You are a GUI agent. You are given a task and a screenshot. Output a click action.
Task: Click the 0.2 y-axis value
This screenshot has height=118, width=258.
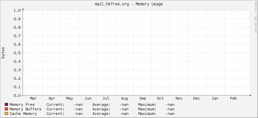coord(17,79)
